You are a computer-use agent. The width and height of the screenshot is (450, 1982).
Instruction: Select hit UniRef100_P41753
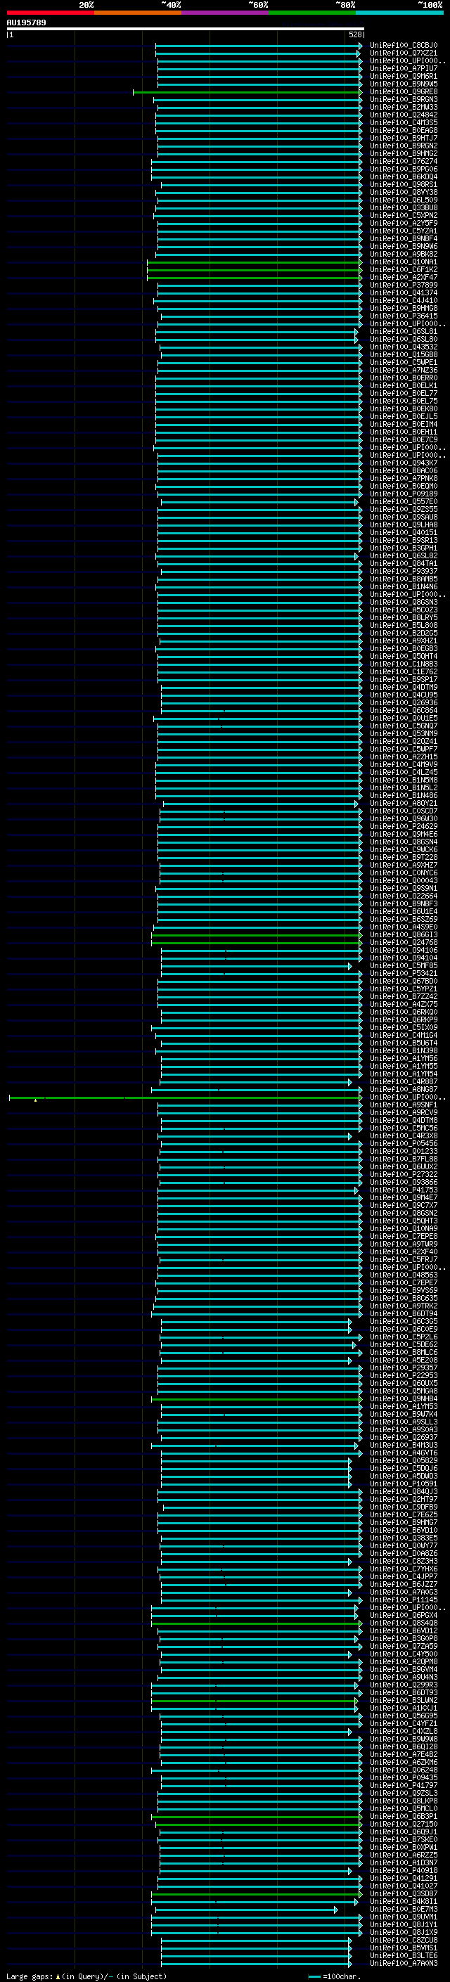(x=403, y=1190)
